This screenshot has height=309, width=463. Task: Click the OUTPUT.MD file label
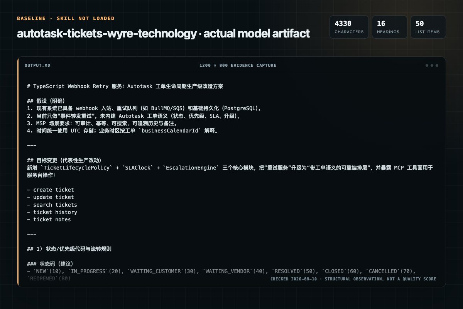click(x=37, y=65)
